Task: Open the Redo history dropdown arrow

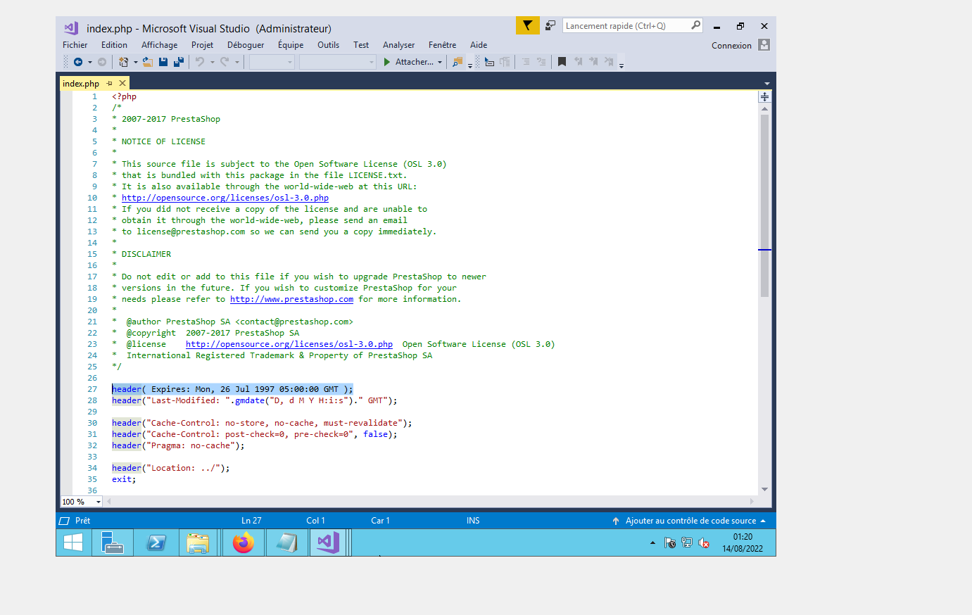Action: coord(237,62)
